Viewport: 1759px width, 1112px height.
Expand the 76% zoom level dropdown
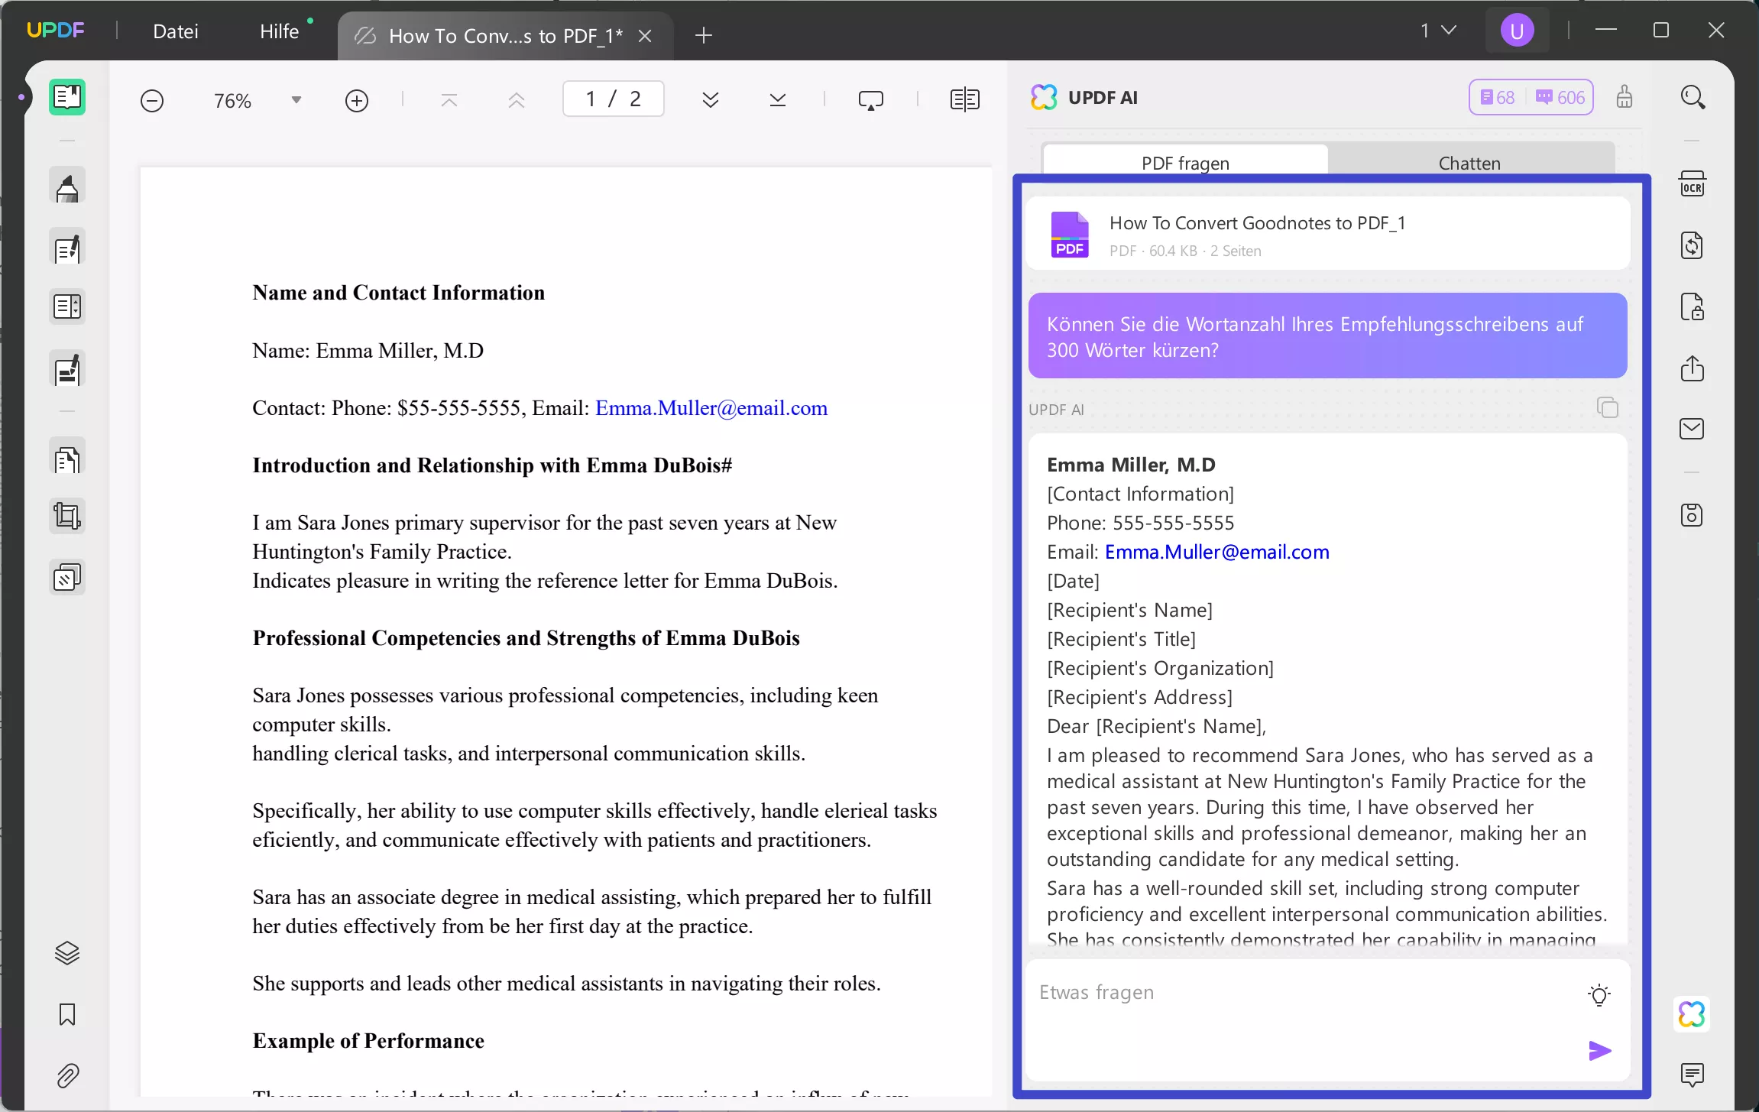(x=296, y=100)
